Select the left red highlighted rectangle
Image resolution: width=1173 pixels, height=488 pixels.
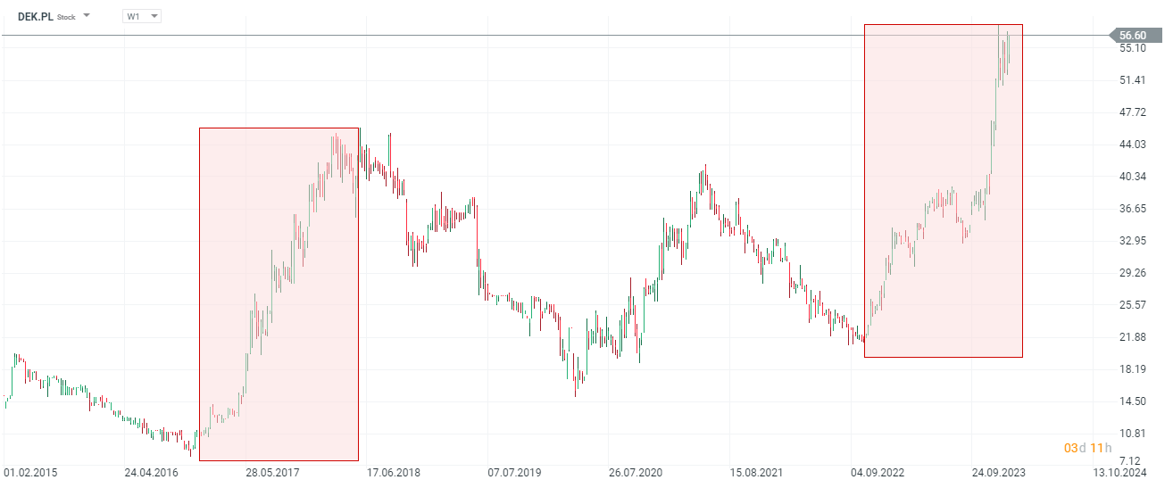pos(279,294)
